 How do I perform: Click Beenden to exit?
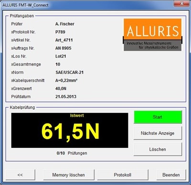(171, 175)
